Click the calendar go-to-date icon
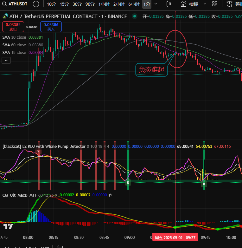242x248 pixels. [x=60, y=247]
